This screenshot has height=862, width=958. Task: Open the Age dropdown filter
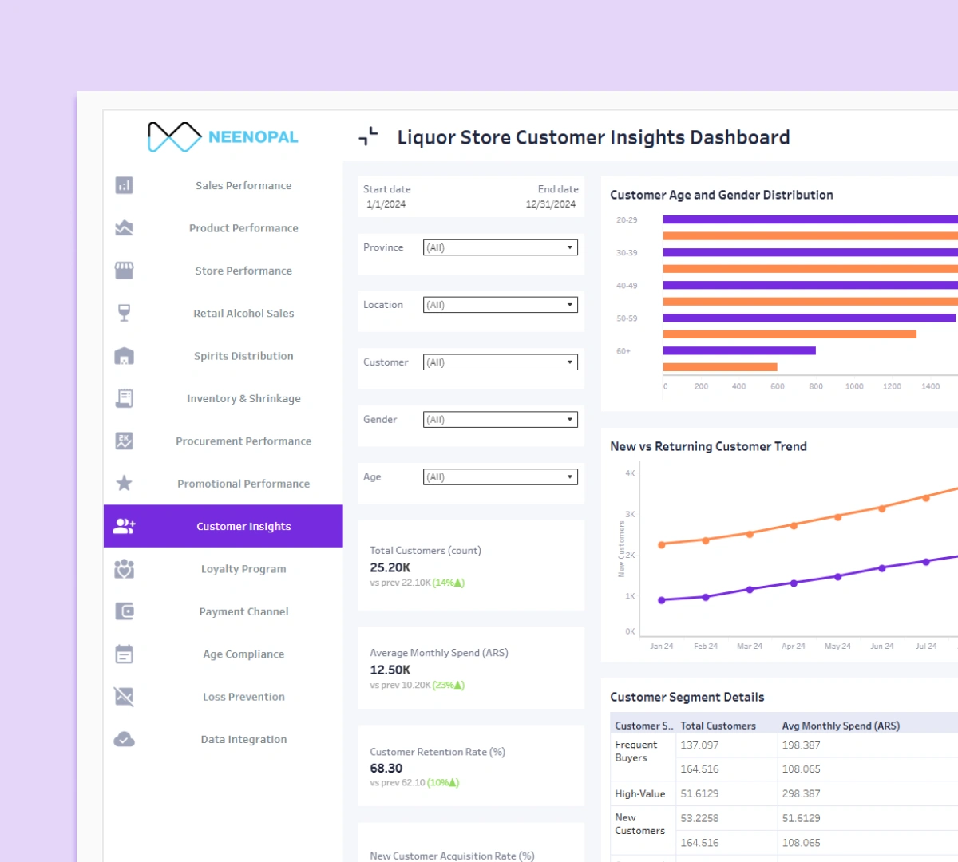pos(501,477)
